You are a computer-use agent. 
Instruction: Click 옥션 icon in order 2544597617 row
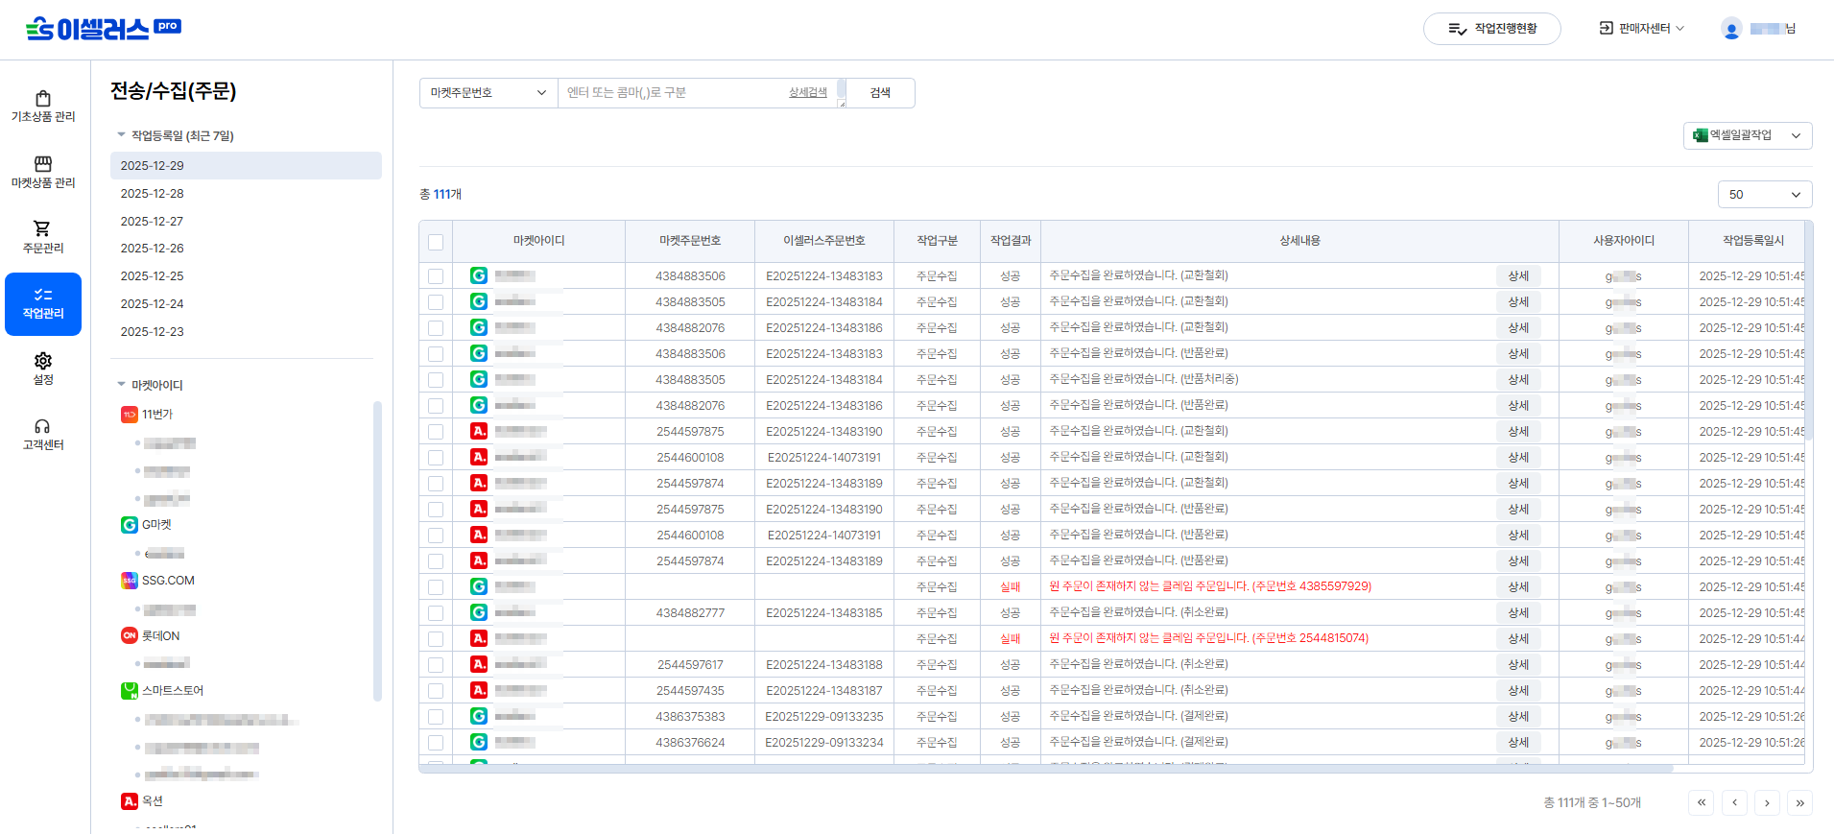(x=479, y=664)
